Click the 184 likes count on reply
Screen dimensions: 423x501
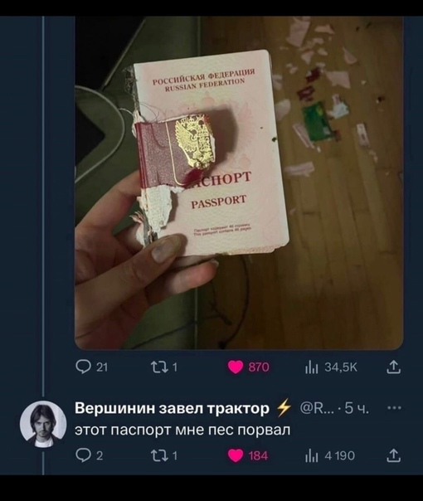pyautogui.click(x=258, y=455)
